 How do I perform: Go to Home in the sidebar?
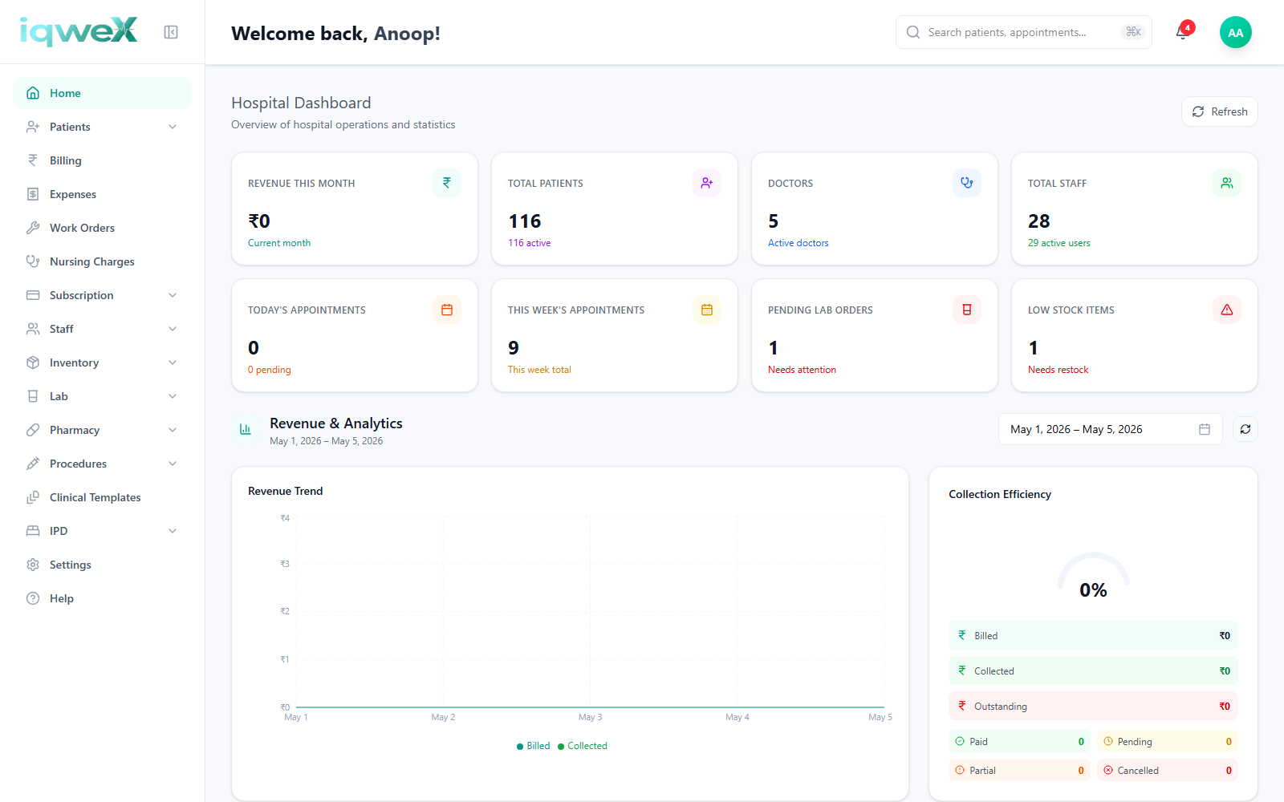(102, 93)
